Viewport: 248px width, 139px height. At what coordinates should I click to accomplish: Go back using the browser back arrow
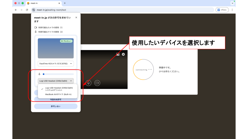tap(16, 10)
